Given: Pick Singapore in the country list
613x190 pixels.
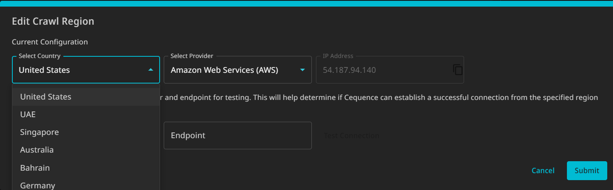Looking at the screenshot, I should point(86,132).
